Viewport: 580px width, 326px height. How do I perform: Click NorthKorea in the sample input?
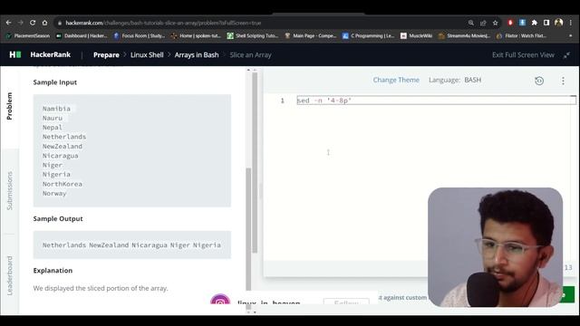[x=63, y=184]
